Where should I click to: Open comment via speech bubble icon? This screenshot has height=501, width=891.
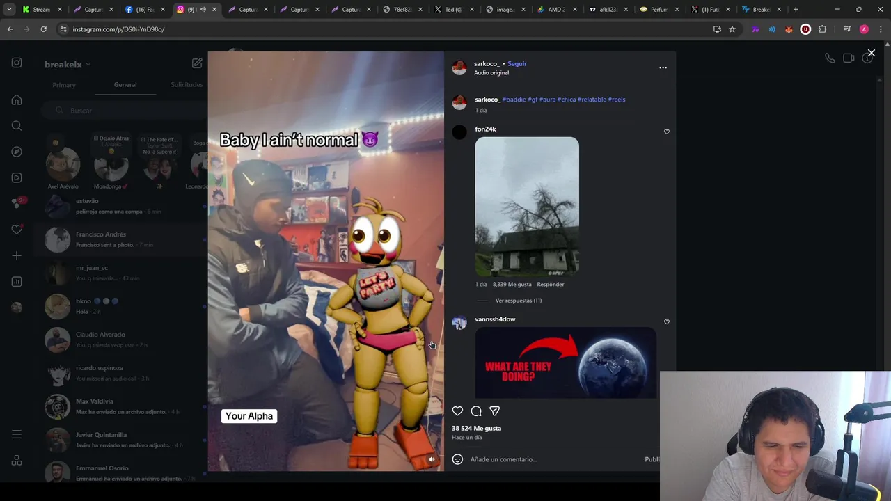tap(476, 411)
